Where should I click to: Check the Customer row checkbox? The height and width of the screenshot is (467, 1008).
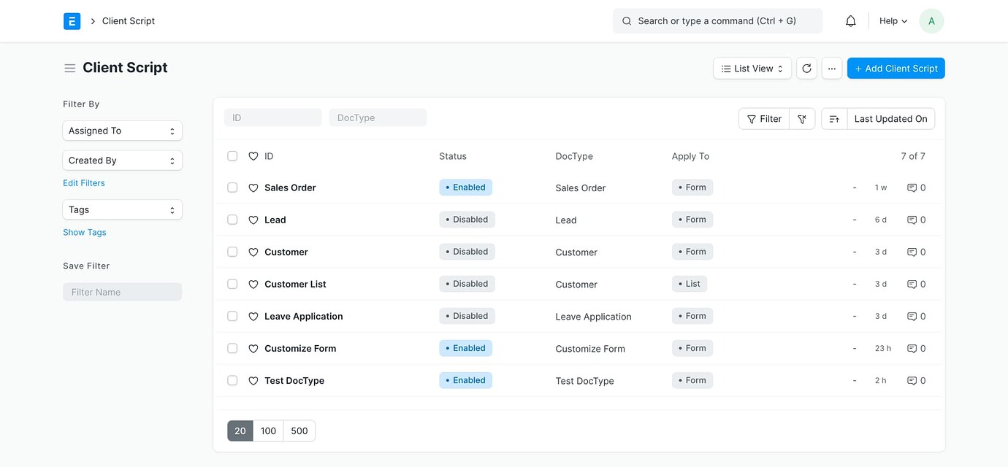coord(232,252)
